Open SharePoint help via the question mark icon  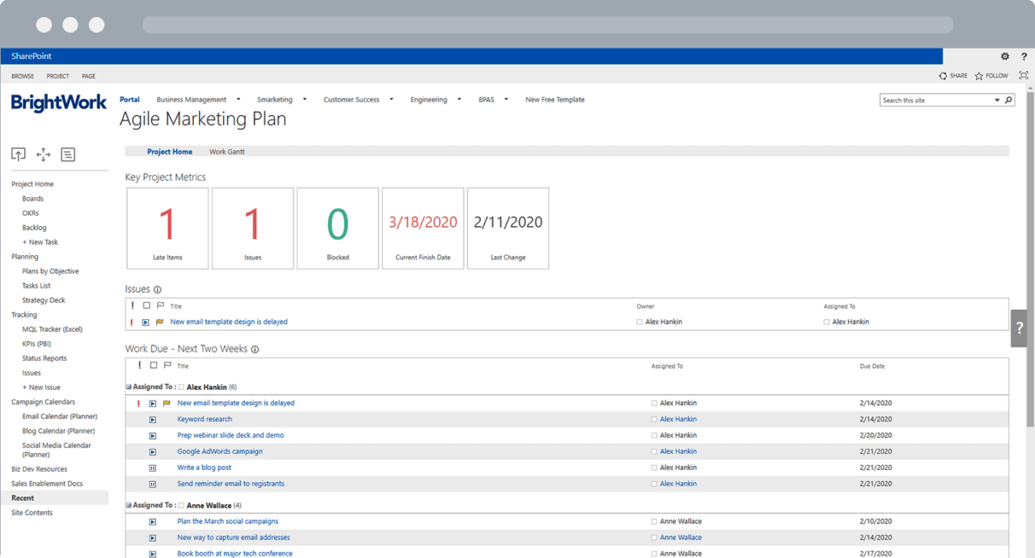click(x=1024, y=57)
